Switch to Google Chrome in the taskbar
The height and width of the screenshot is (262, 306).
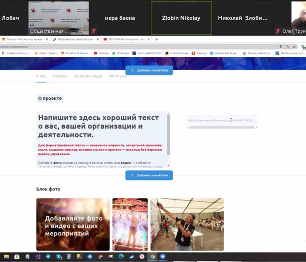[x=153, y=257]
